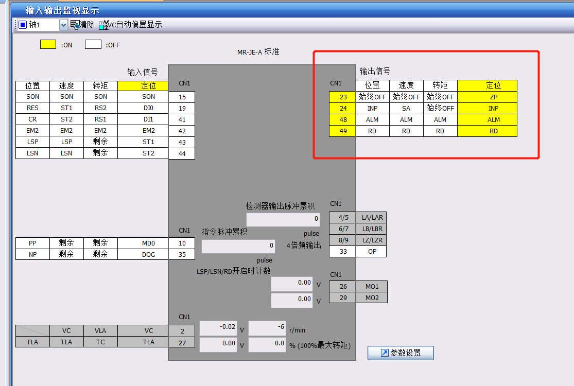This screenshot has width=574, height=386.
Task: Click the -6 r/min speed field
Action: click(267, 327)
